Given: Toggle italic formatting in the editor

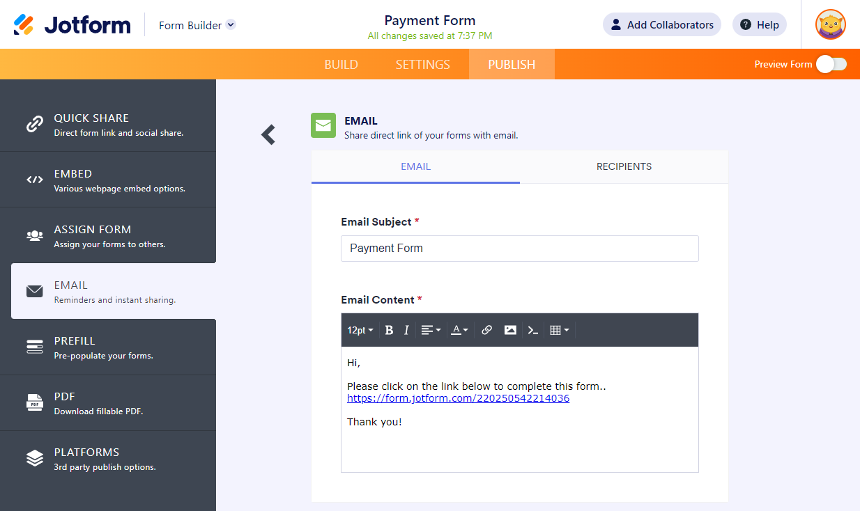Looking at the screenshot, I should [x=406, y=330].
